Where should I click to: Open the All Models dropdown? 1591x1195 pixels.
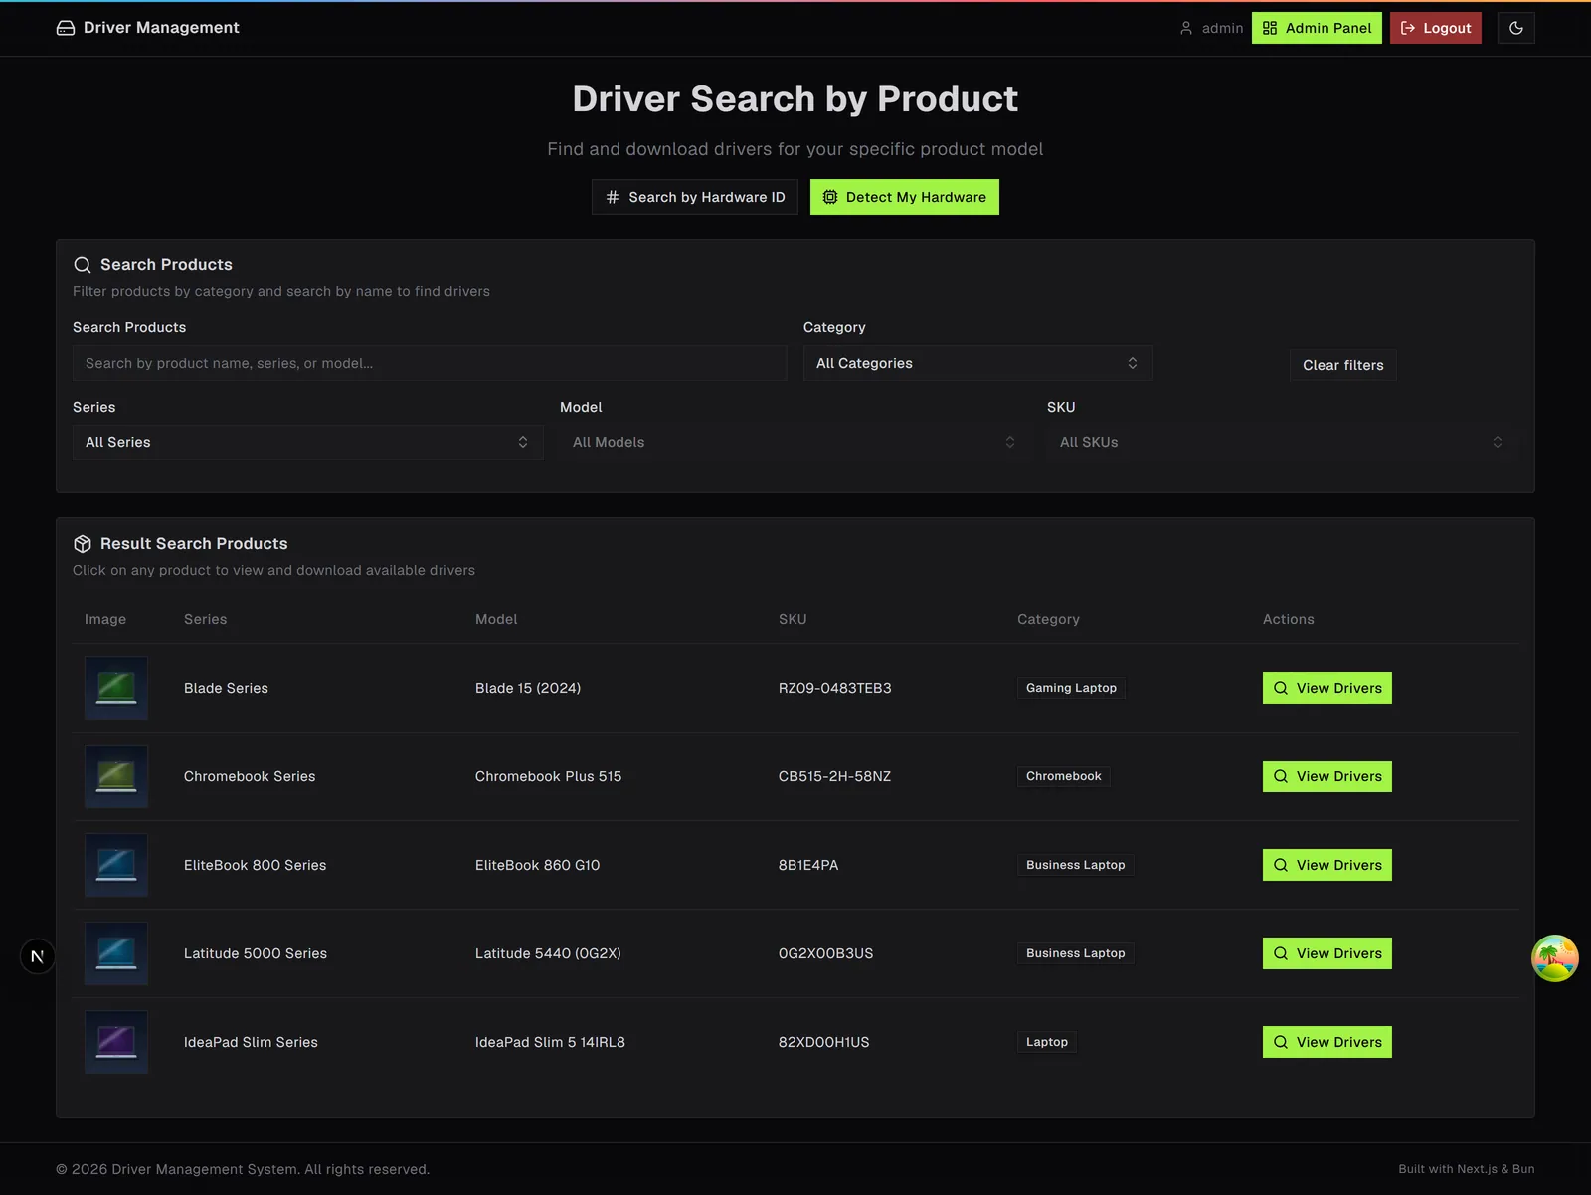(795, 442)
